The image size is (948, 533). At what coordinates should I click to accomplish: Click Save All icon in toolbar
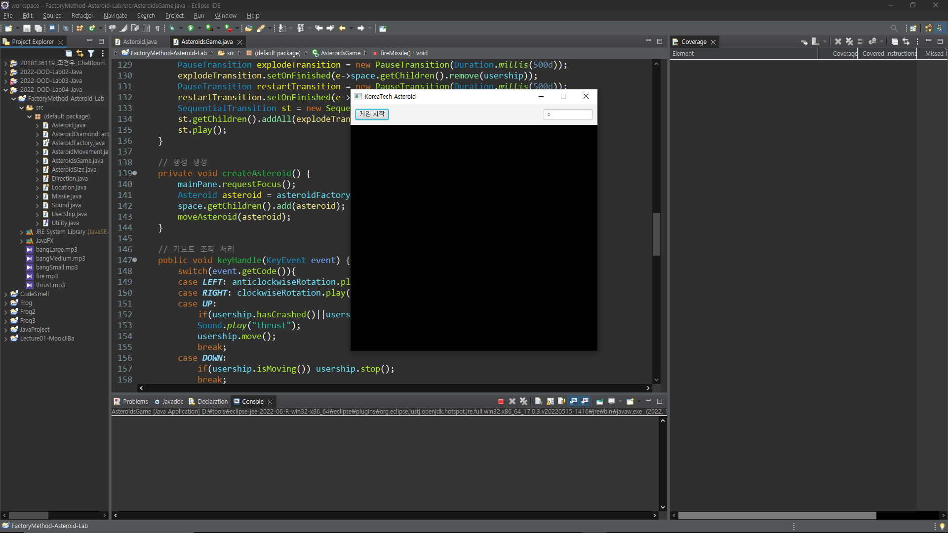pyautogui.click(x=38, y=28)
